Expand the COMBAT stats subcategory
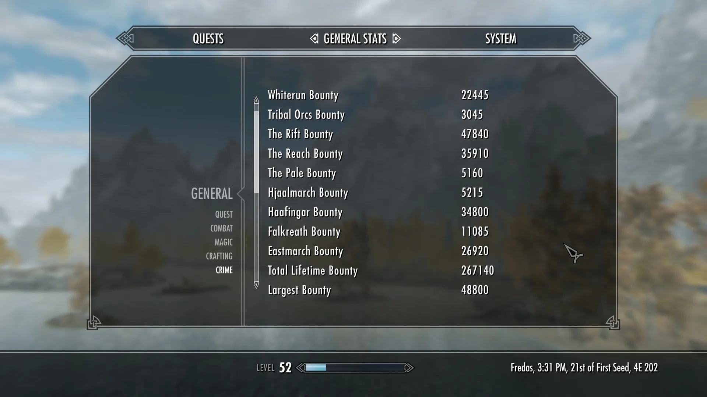The width and height of the screenshot is (707, 397). click(221, 228)
